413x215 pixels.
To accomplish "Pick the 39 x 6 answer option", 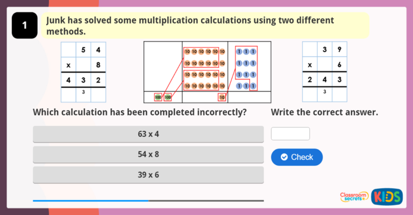I will click(x=148, y=175).
